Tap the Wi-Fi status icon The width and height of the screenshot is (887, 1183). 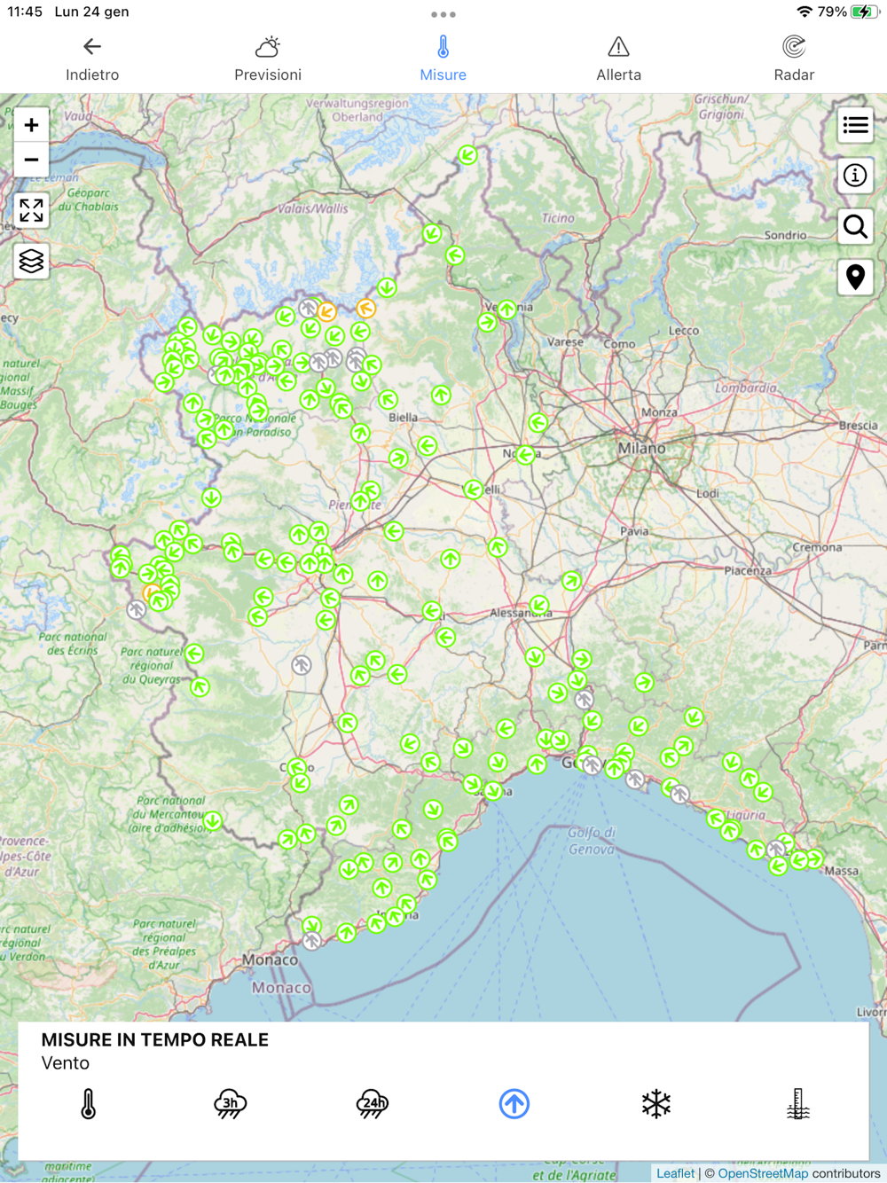click(805, 12)
